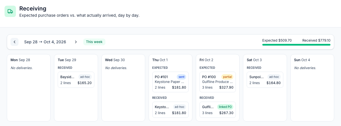Click the partial status badge on PO #100
This screenshot has height=126, width=341.
pyautogui.click(x=227, y=77)
